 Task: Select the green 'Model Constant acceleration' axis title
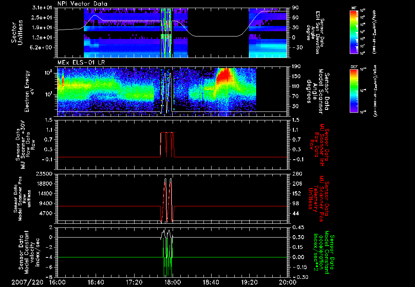[x=324, y=253]
